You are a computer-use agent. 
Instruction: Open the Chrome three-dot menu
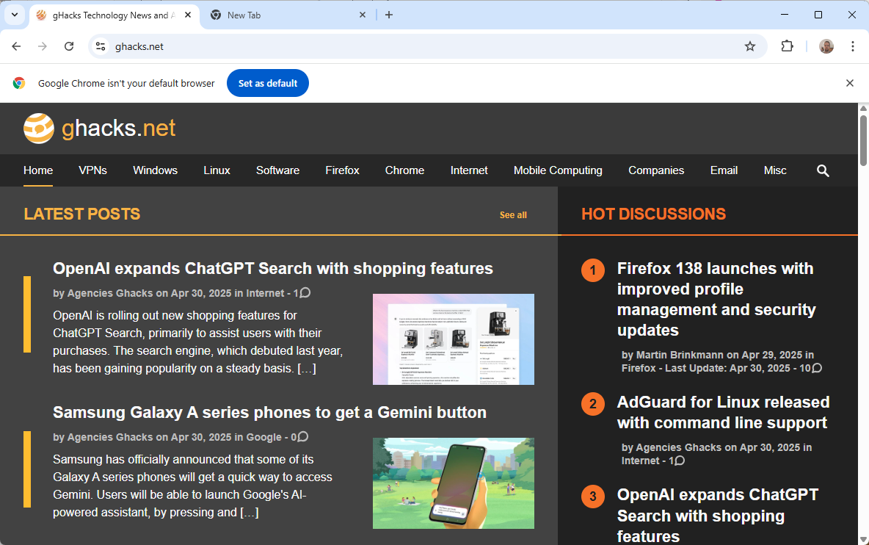[x=852, y=46]
